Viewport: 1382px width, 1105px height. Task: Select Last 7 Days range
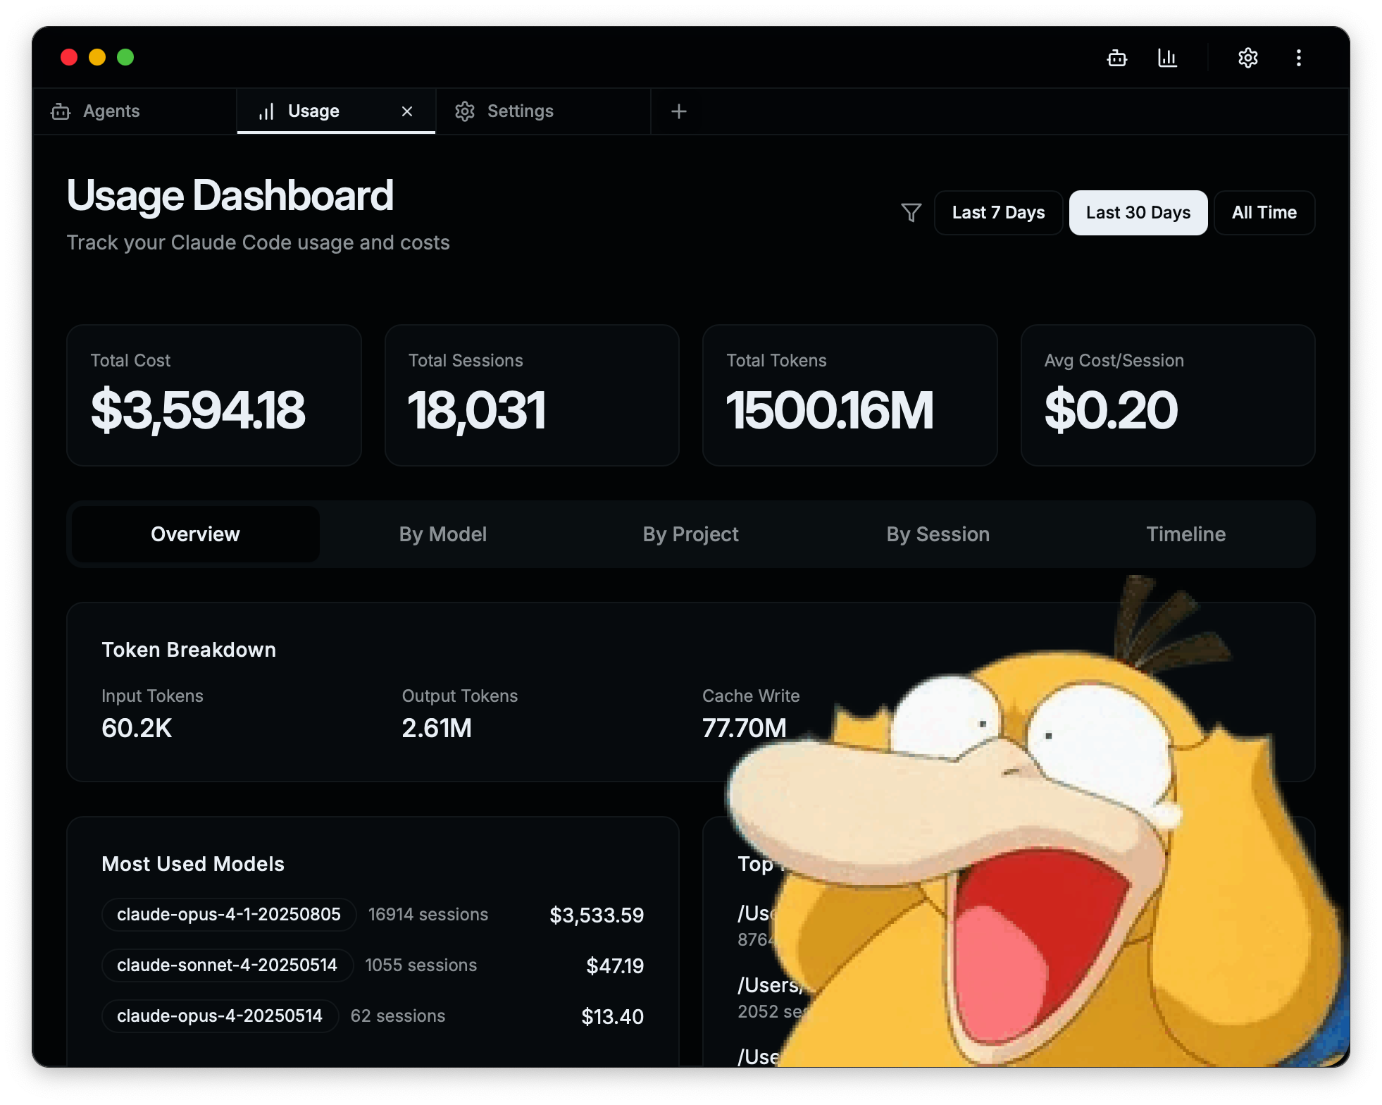click(x=997, y=212)
